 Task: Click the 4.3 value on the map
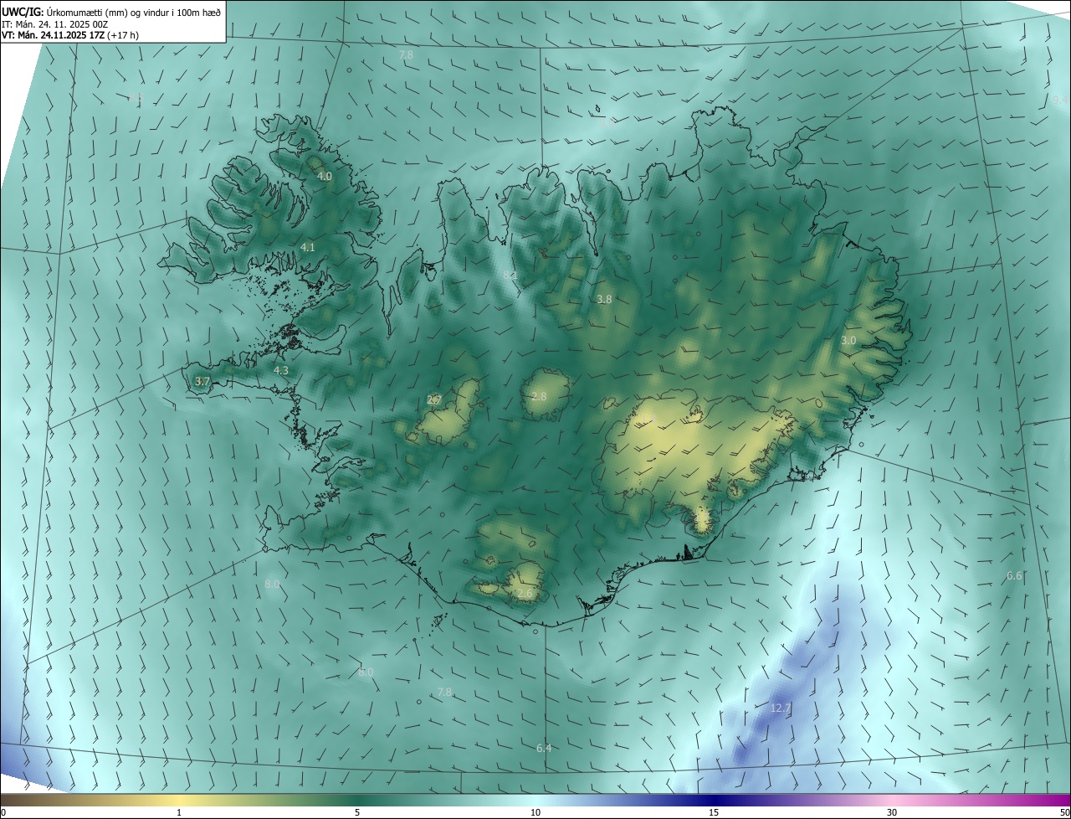281,370
